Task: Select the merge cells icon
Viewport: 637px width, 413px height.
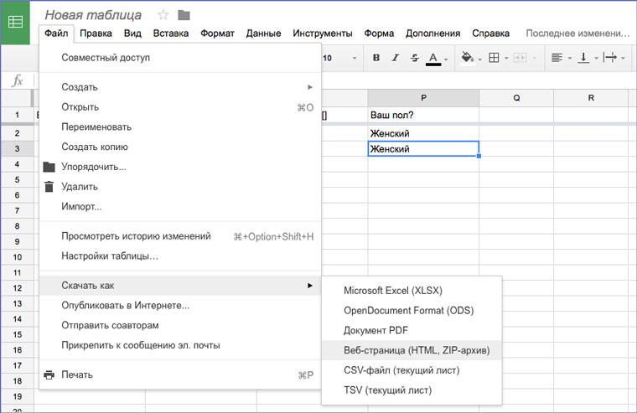Action: point(520,58)
